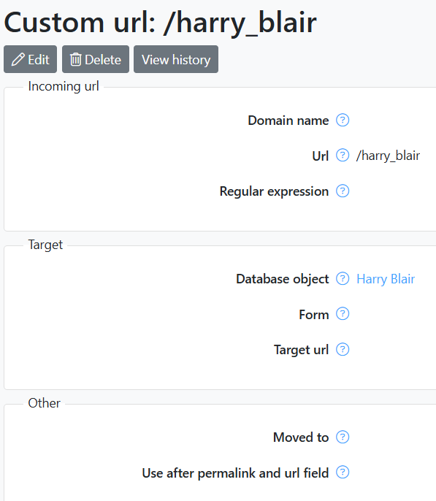Select the Other section legend
This screenshot has width=436, height=501.
pyautogui.click(x=44, y=403)
